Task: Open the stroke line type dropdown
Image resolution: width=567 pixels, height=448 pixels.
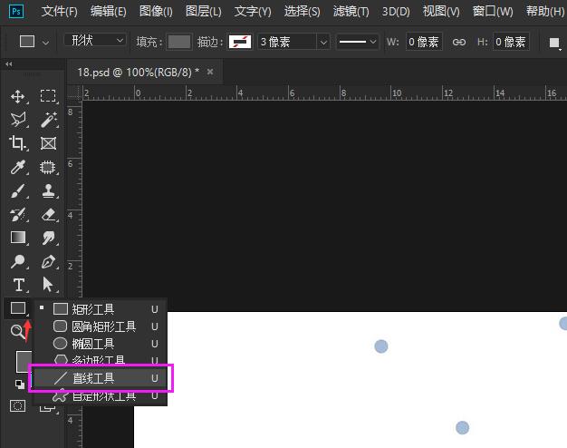Action: pos(357,42)
